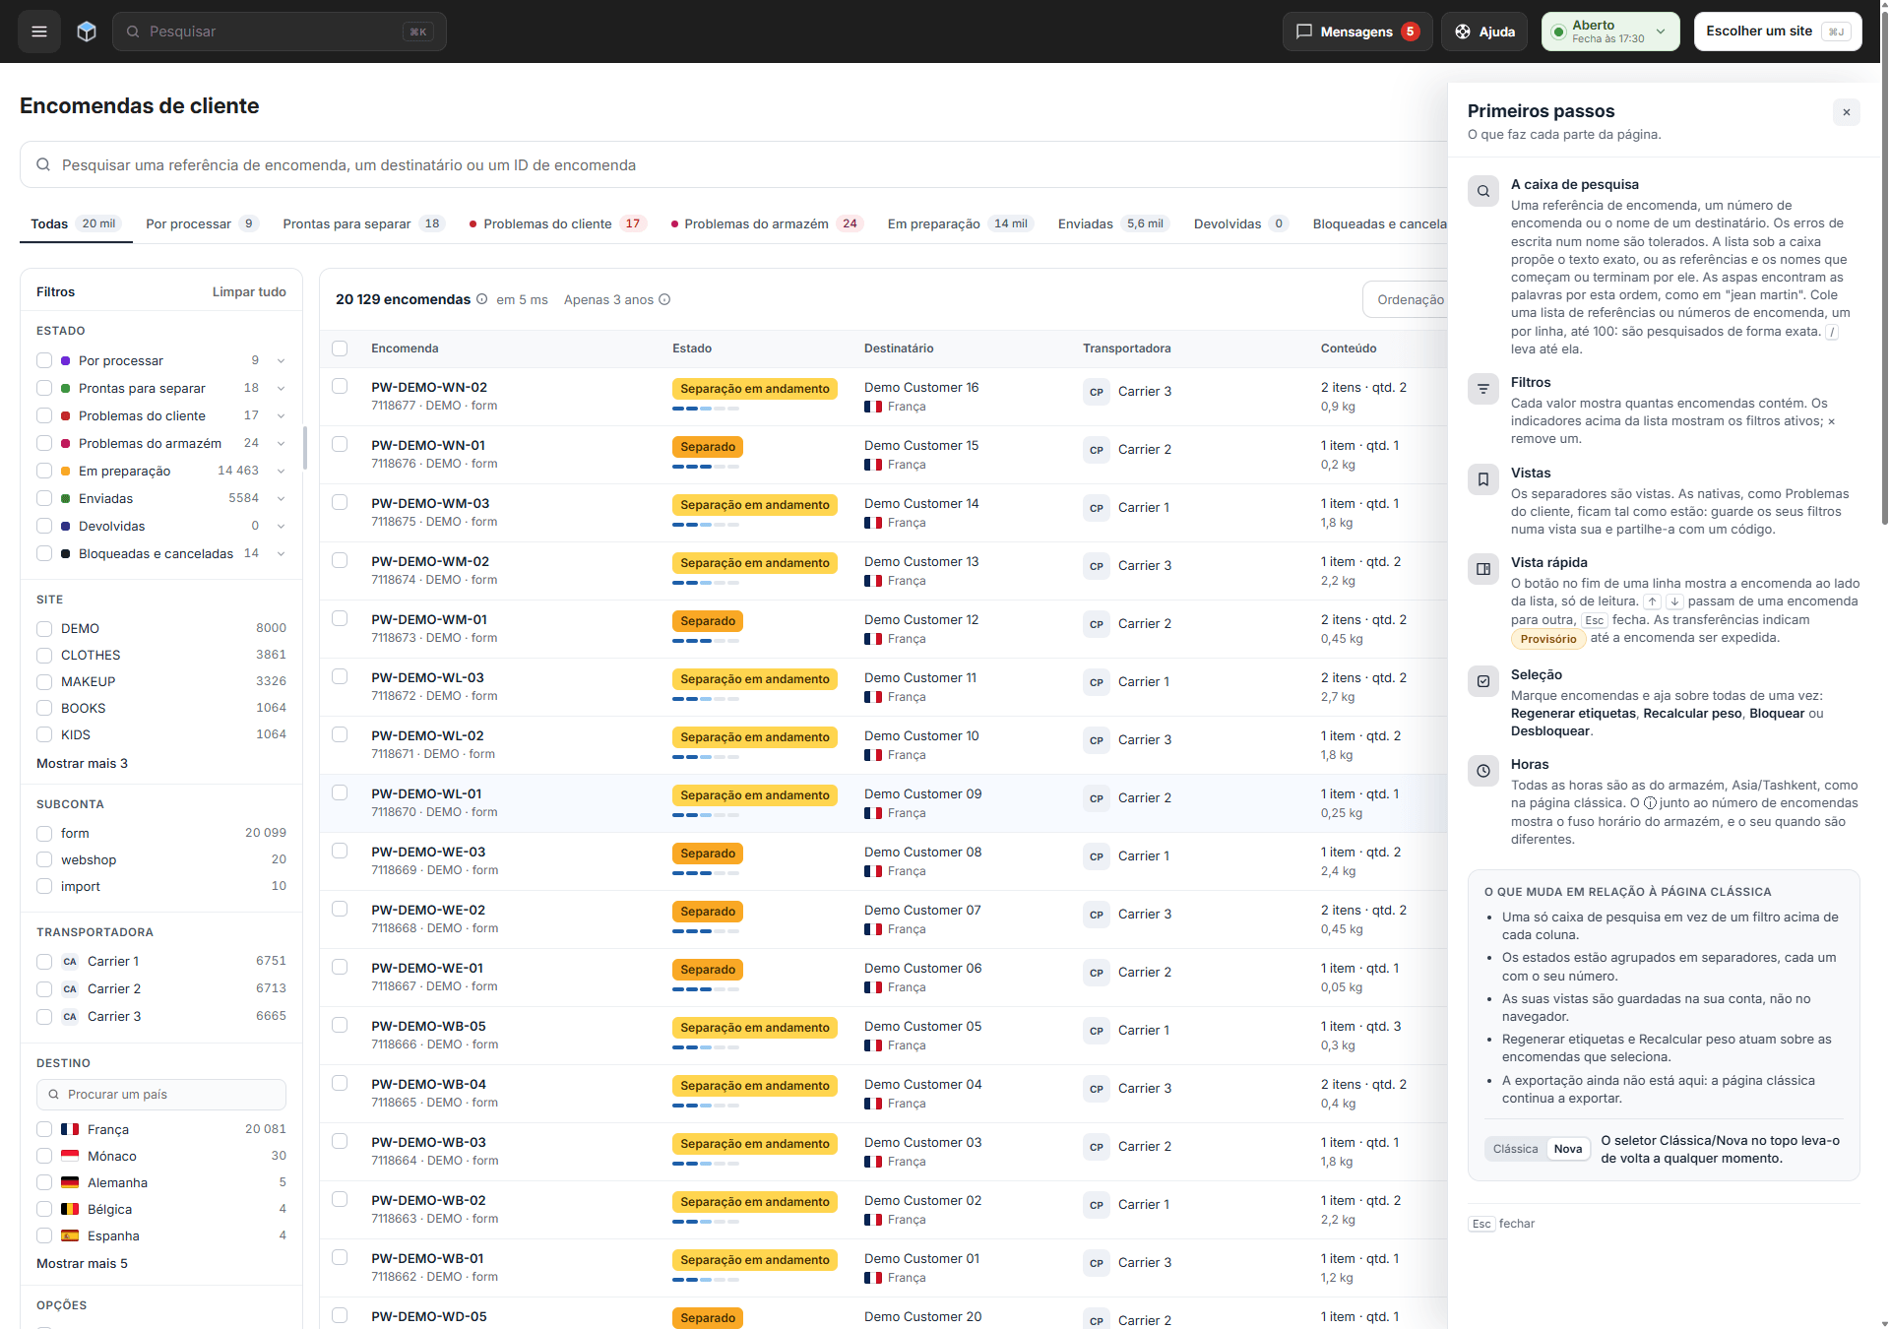The width and height of the screenshot is (1890, 1329).
Task: Open the hamburger navigation menu
Action: [x=39, y=32]
